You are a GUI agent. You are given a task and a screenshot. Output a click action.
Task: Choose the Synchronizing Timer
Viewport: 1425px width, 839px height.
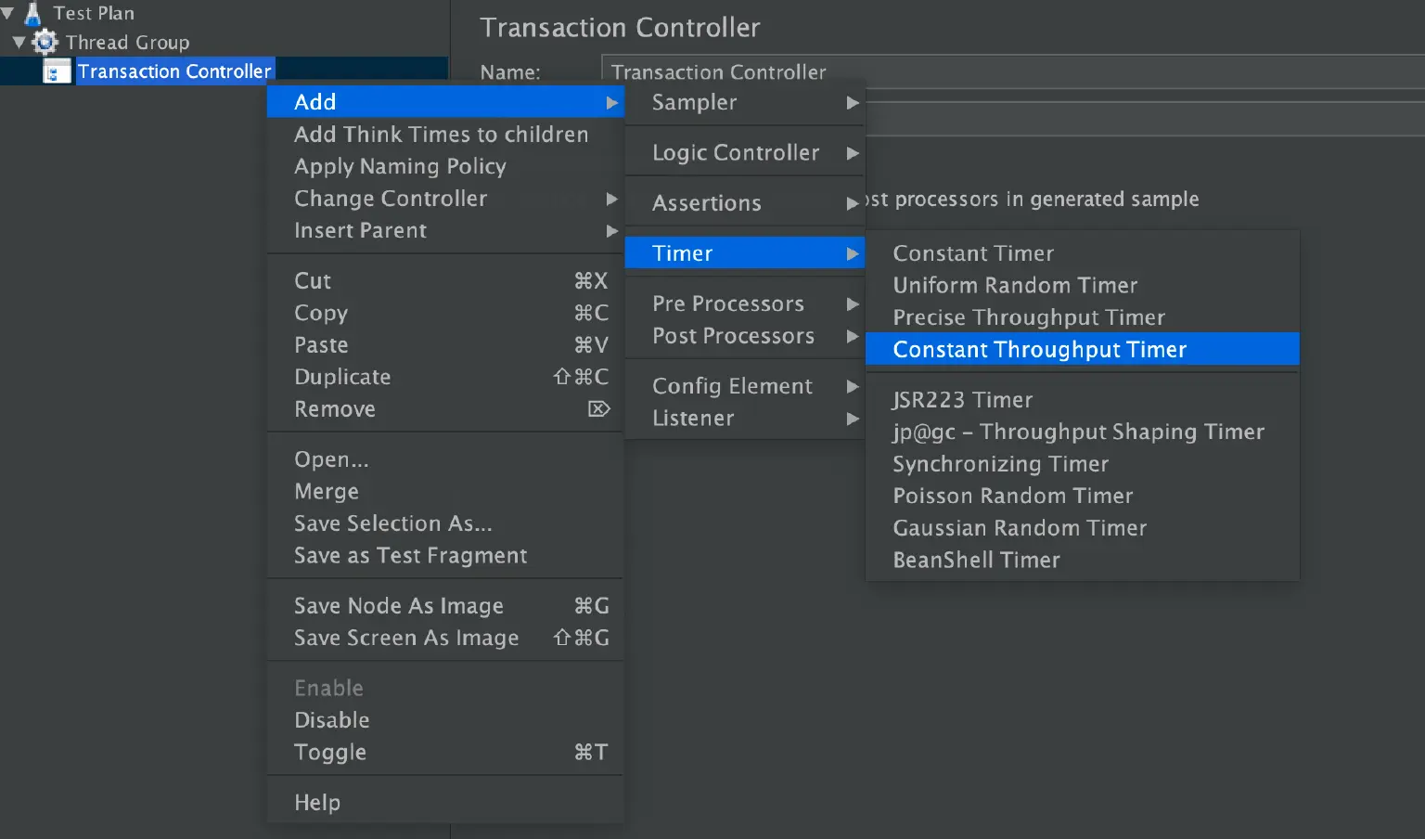(x=1000, y=464)
